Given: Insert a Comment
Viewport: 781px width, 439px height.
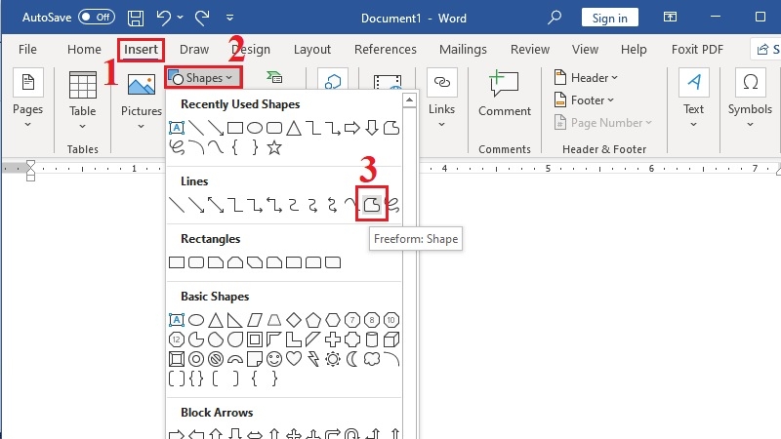Looking at the screenshot, I should coord(504,95).
